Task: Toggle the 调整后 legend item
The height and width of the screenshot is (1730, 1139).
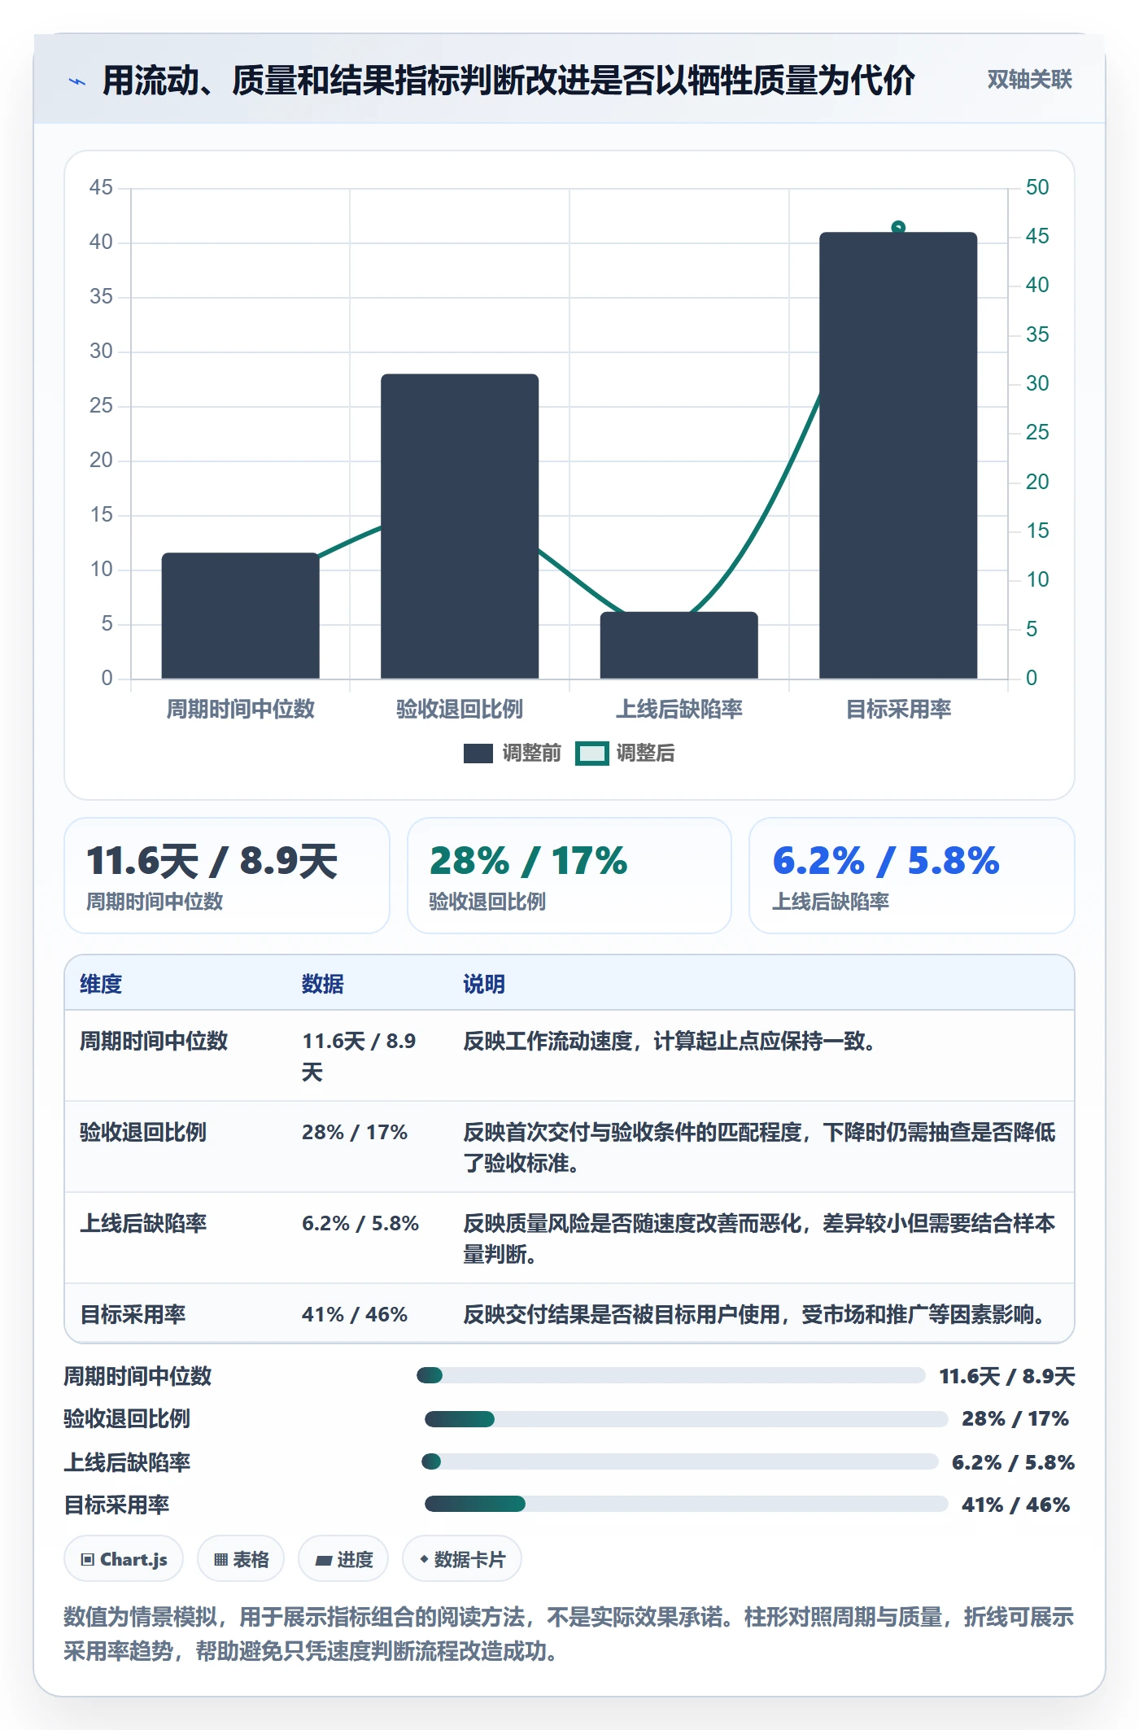Action: coord(626,754)
